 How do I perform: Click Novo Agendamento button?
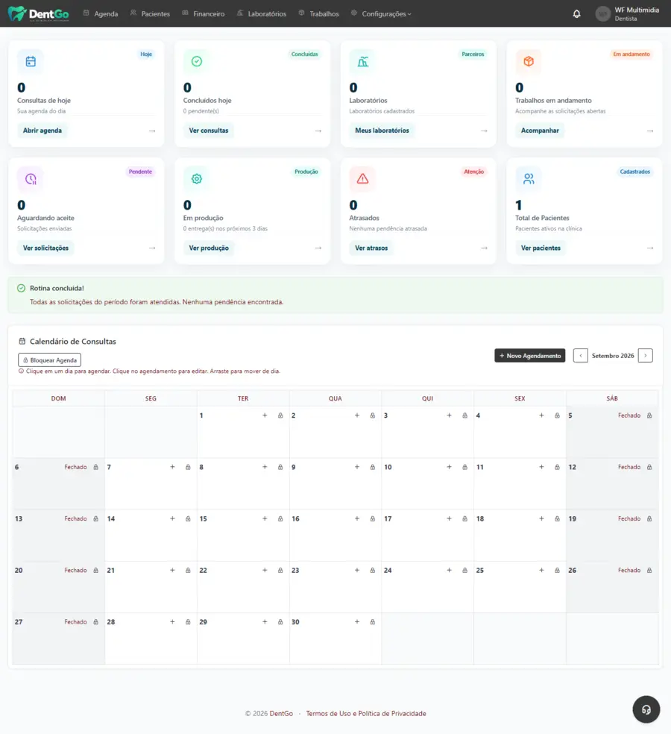point(529,355)
